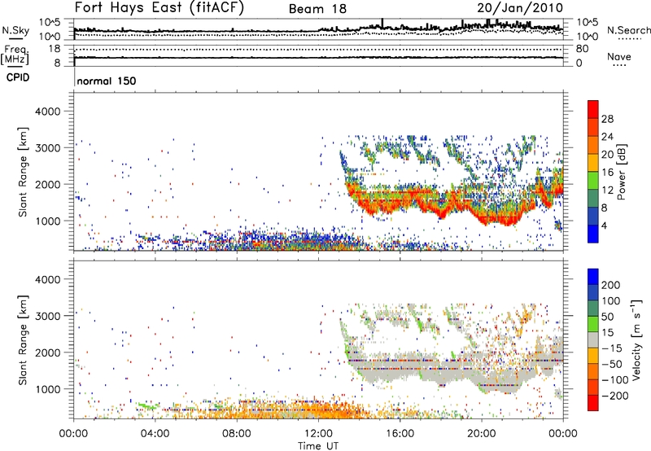Click '1000' on the power panel axis
Image resolution: width=651 pixels, height=451 pixels.
click(x=48, y=221)
